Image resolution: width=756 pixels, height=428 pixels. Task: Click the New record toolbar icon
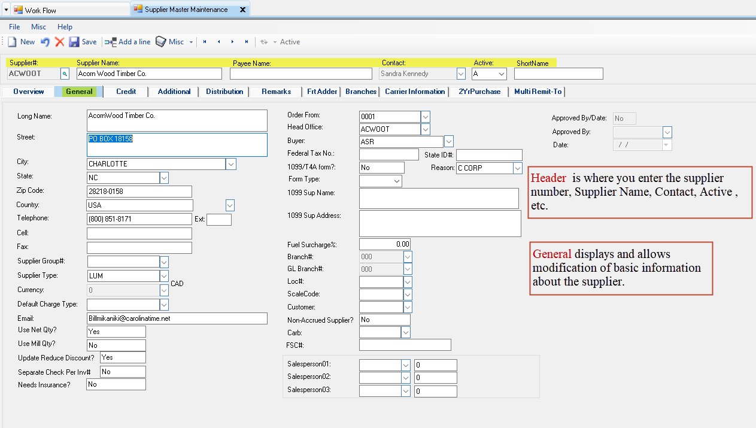click(x=12, y=42)
